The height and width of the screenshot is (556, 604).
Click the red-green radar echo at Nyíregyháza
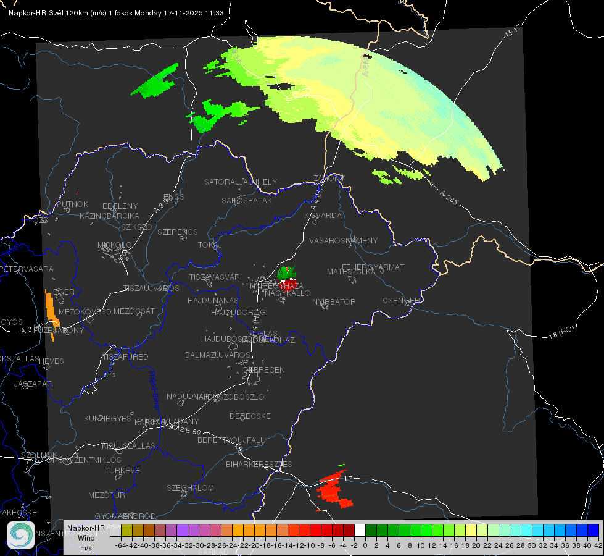(x=287, y=279)
